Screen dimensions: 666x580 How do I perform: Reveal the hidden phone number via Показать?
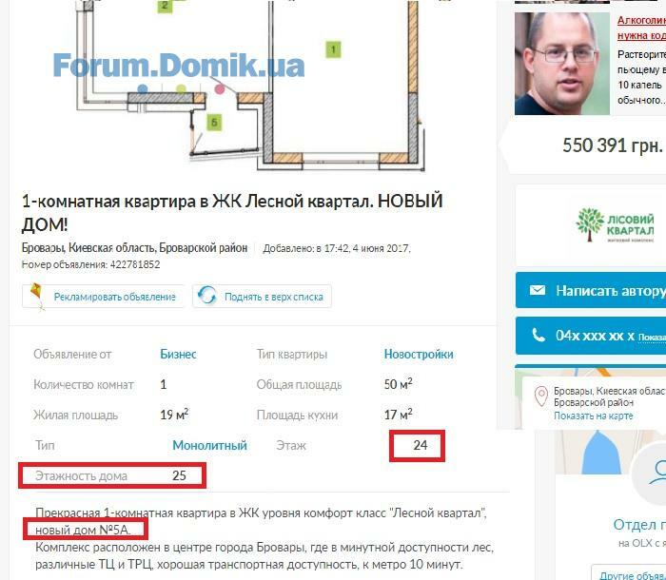652,338
